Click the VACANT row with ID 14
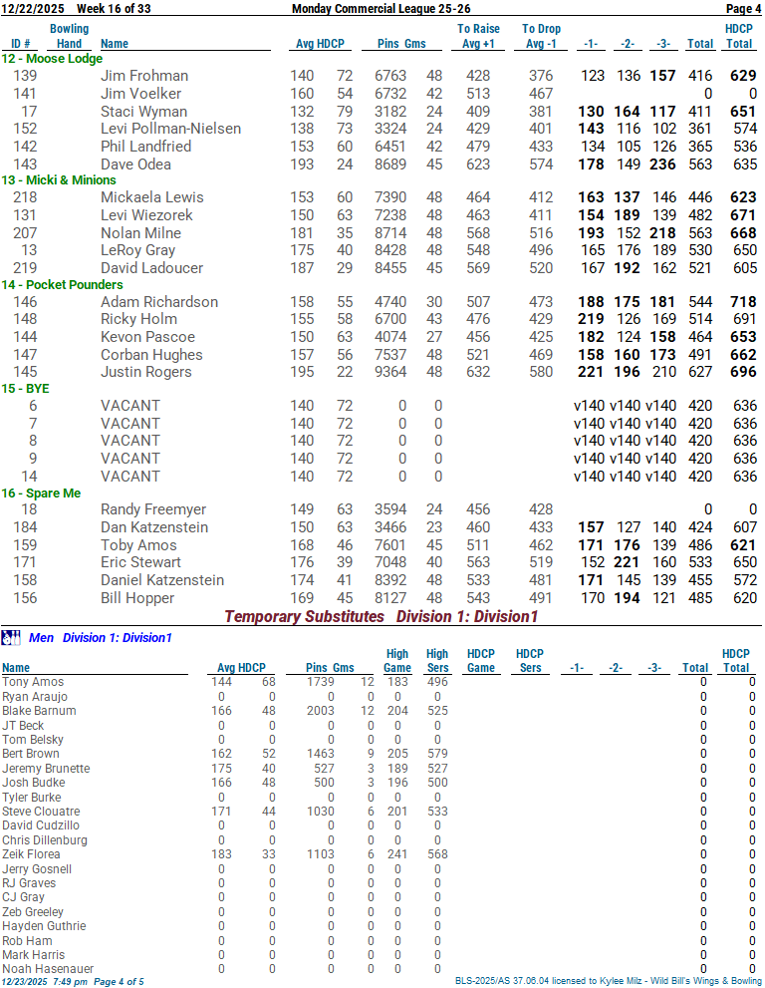765x988 pixels. 382,477
